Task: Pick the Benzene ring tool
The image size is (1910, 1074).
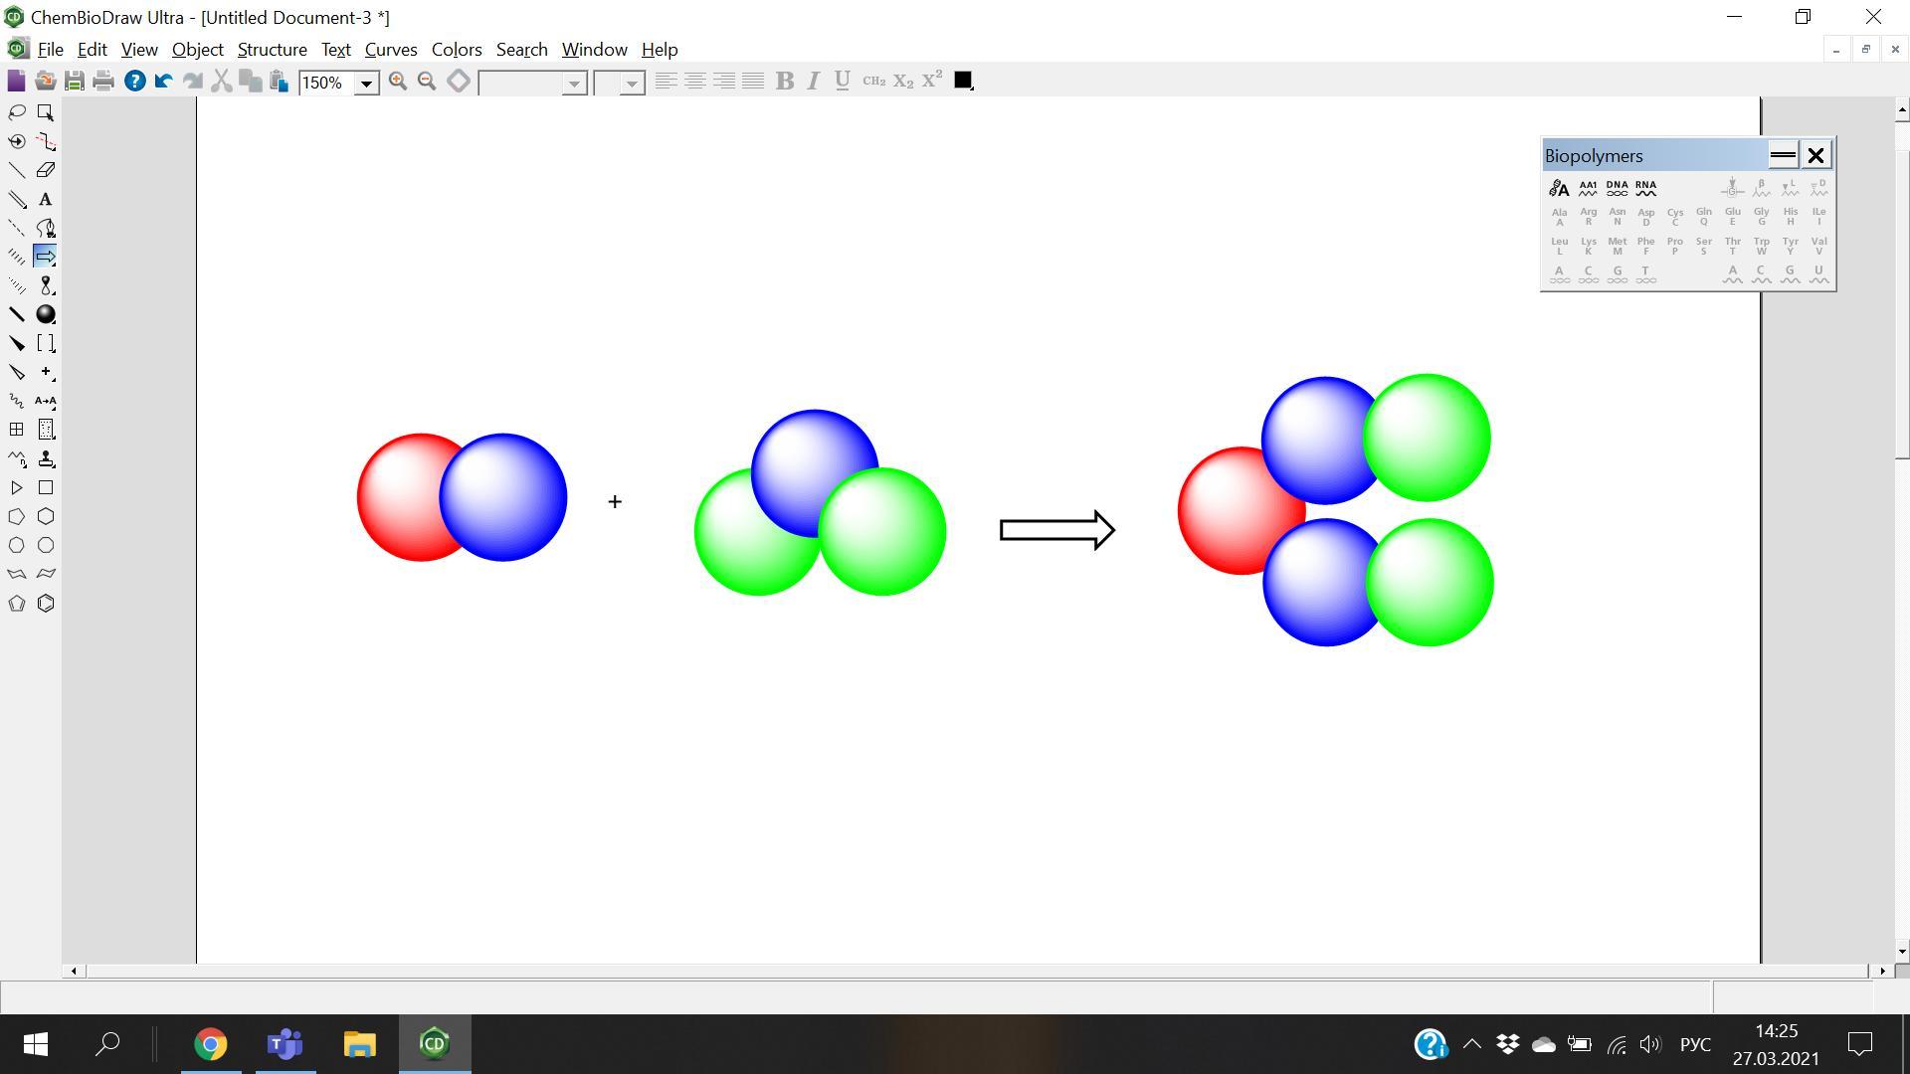Action: (x=46, y=604)
